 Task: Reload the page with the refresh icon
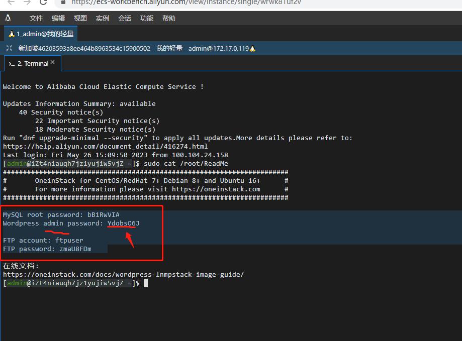click(43, 2)
